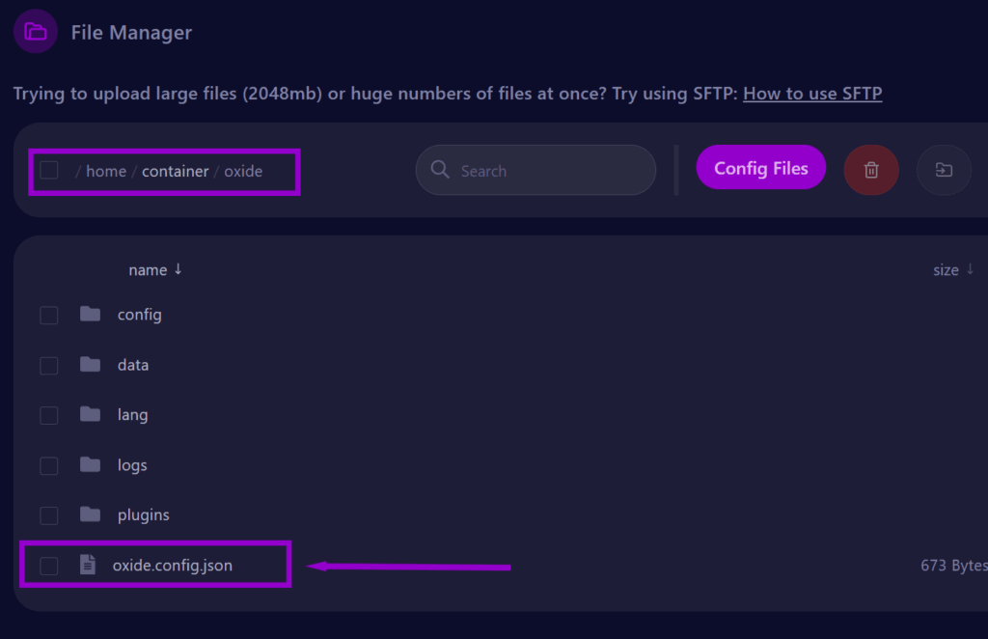Open the plugins folder by its name

[x=143, y=515]
